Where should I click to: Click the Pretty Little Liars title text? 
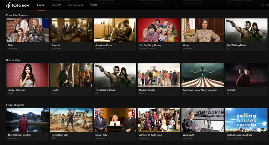17,90
